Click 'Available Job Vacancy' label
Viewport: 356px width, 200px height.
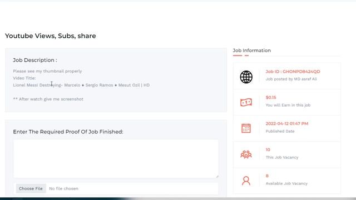pos(286,183)
